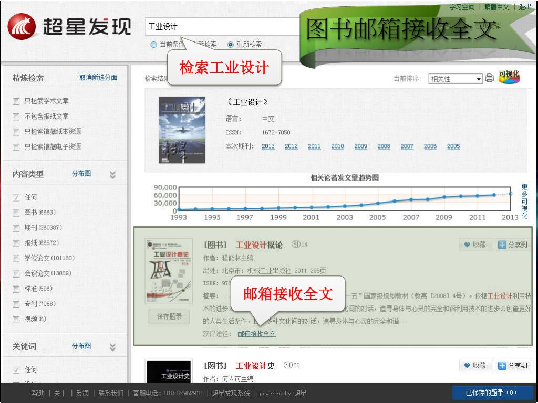Open 2007 journal issue year

[407, 146]
